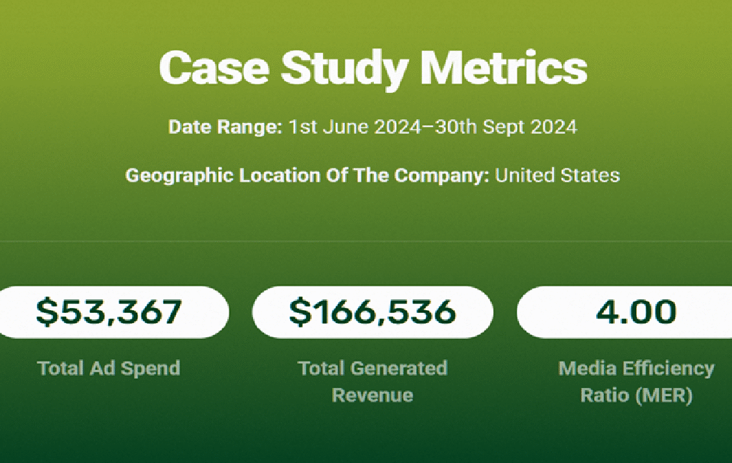Select the Total Generated caption line

[372, 368]
